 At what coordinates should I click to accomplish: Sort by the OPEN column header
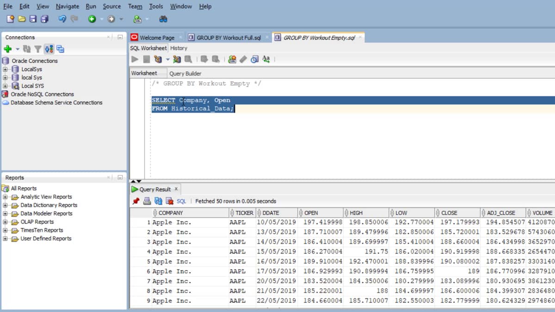point(321,213)
